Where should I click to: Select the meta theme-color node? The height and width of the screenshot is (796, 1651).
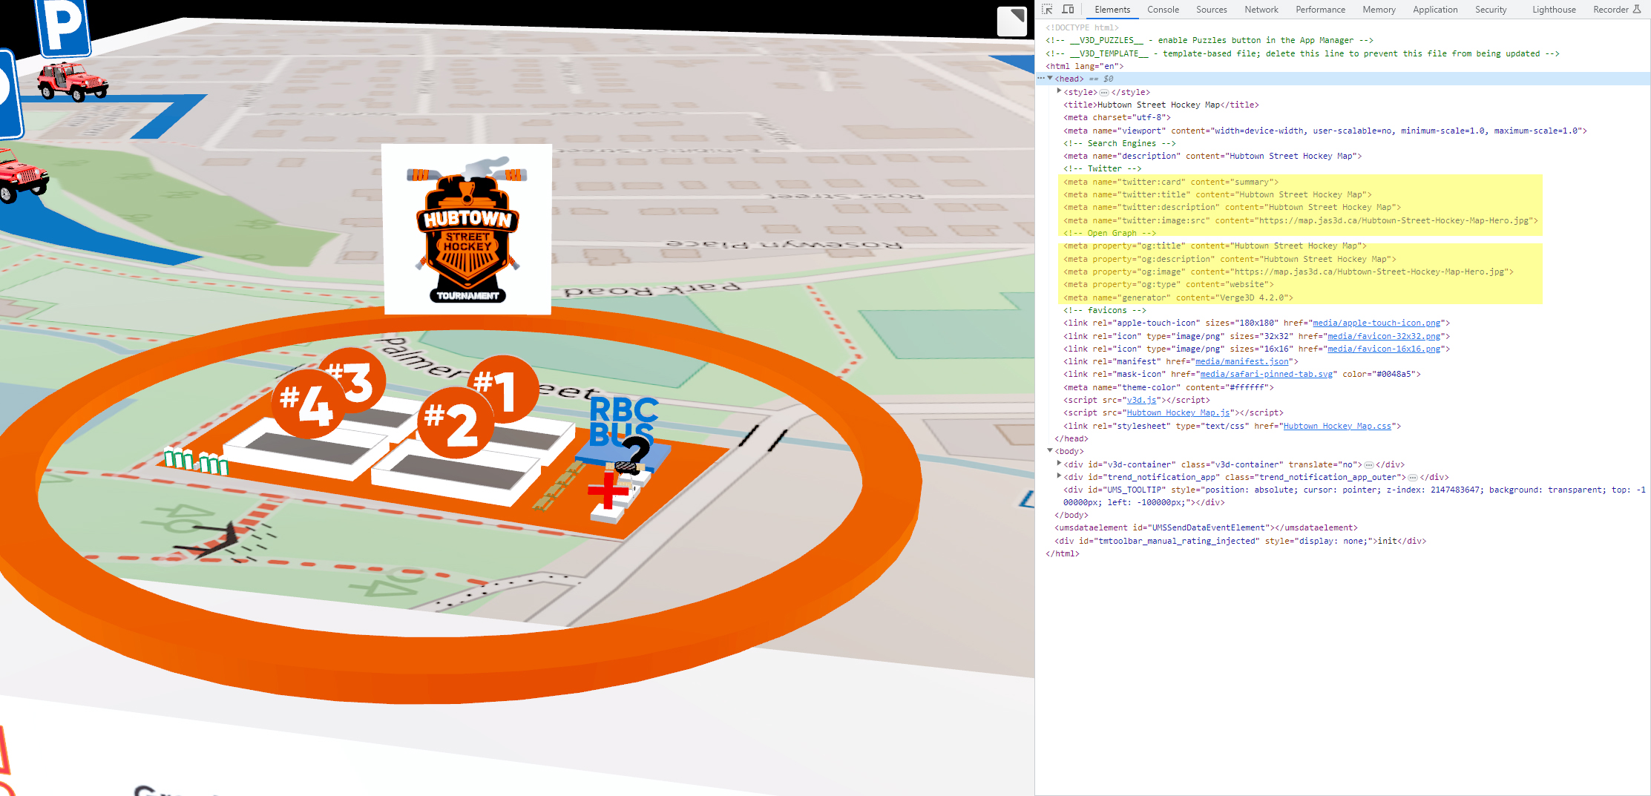1168,387
